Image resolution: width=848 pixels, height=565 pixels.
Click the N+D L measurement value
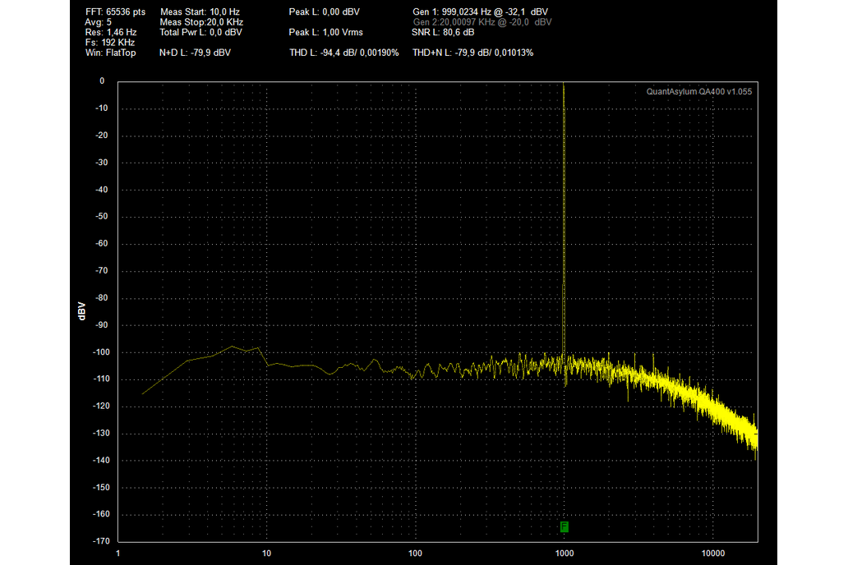195,53
